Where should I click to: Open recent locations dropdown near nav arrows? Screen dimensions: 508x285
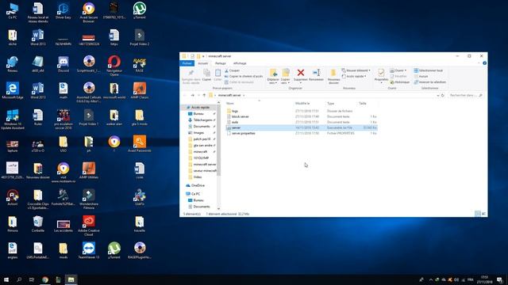(x=198, y=95)
